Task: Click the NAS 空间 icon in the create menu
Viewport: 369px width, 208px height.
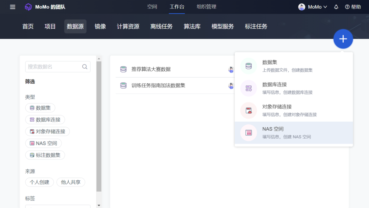Action: click(248, 133)
